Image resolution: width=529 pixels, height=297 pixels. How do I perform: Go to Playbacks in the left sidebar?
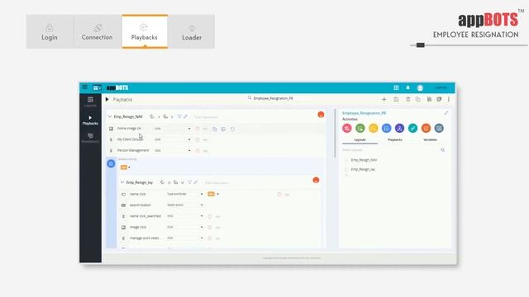coord(90,120)
